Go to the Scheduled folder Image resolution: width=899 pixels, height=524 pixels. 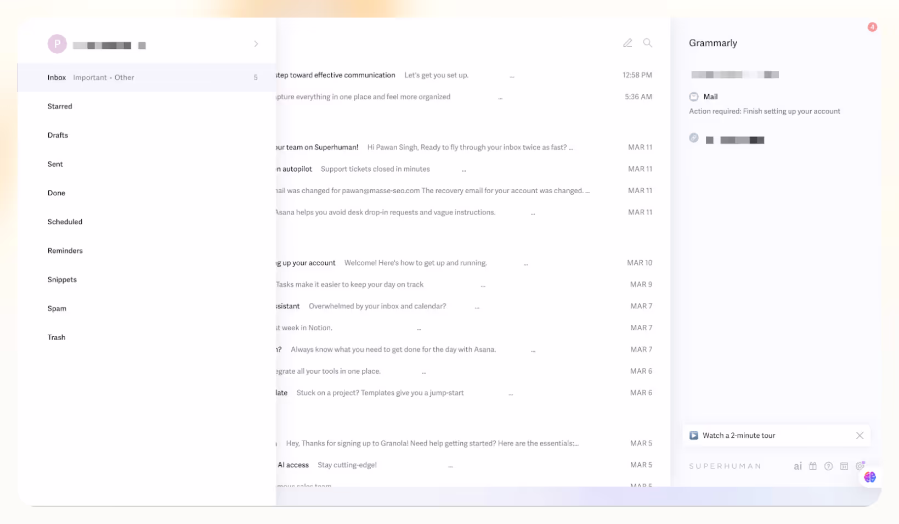pyautogui.click(x=65, y=222)
